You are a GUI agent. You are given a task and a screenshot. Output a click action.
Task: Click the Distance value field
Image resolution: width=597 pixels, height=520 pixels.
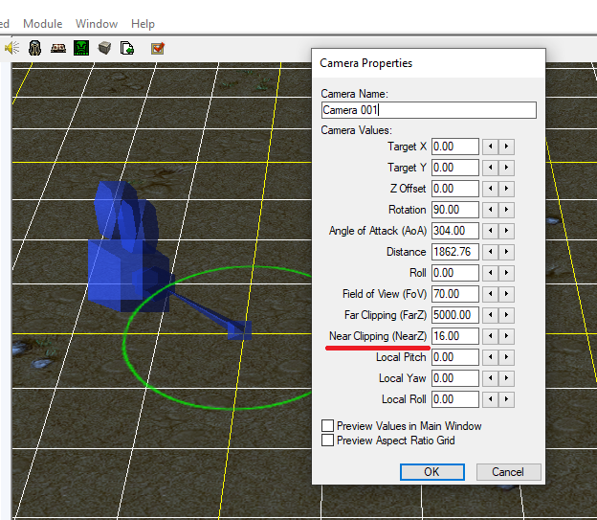click(x=455, y=252)
